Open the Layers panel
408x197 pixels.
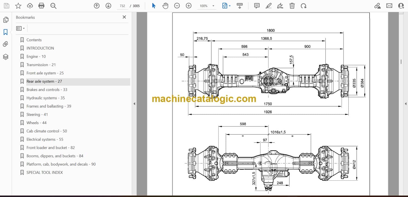click(x=6, y=57)
